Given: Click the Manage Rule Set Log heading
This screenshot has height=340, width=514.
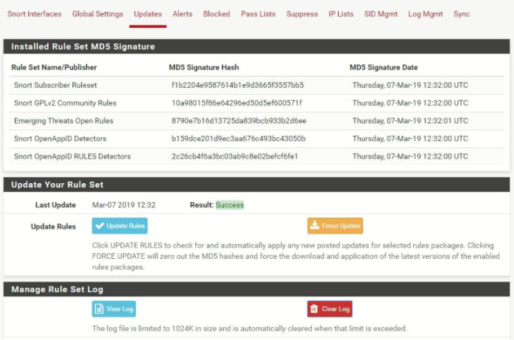Looking at the screenshot, I should [57, 289].
